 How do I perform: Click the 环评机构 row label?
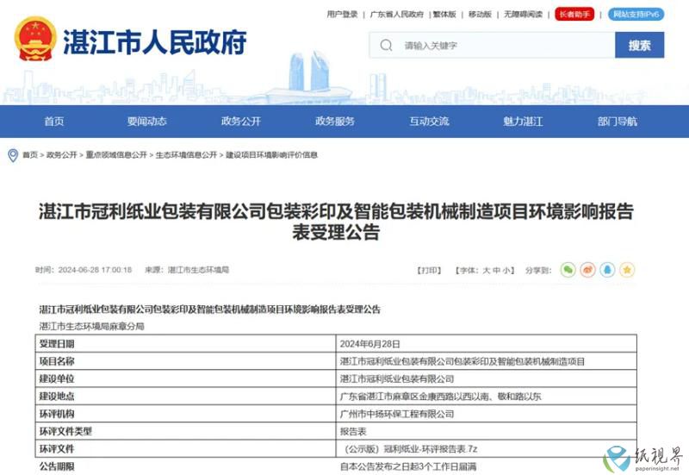tap(57, 414)
